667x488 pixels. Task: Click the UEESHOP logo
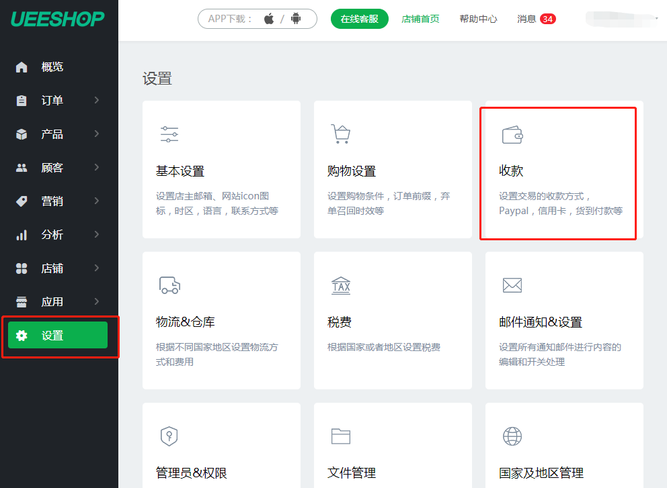pyautogui.click(x=57, y=19)
